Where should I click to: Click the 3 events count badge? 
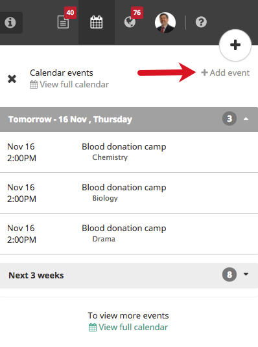tap(229, 119)
